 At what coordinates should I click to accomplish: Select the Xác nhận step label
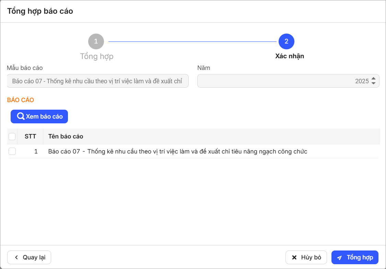(290, 56)
